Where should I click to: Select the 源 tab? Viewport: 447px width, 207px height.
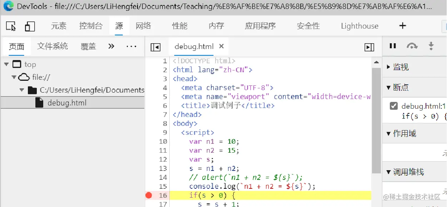(119, 26)
